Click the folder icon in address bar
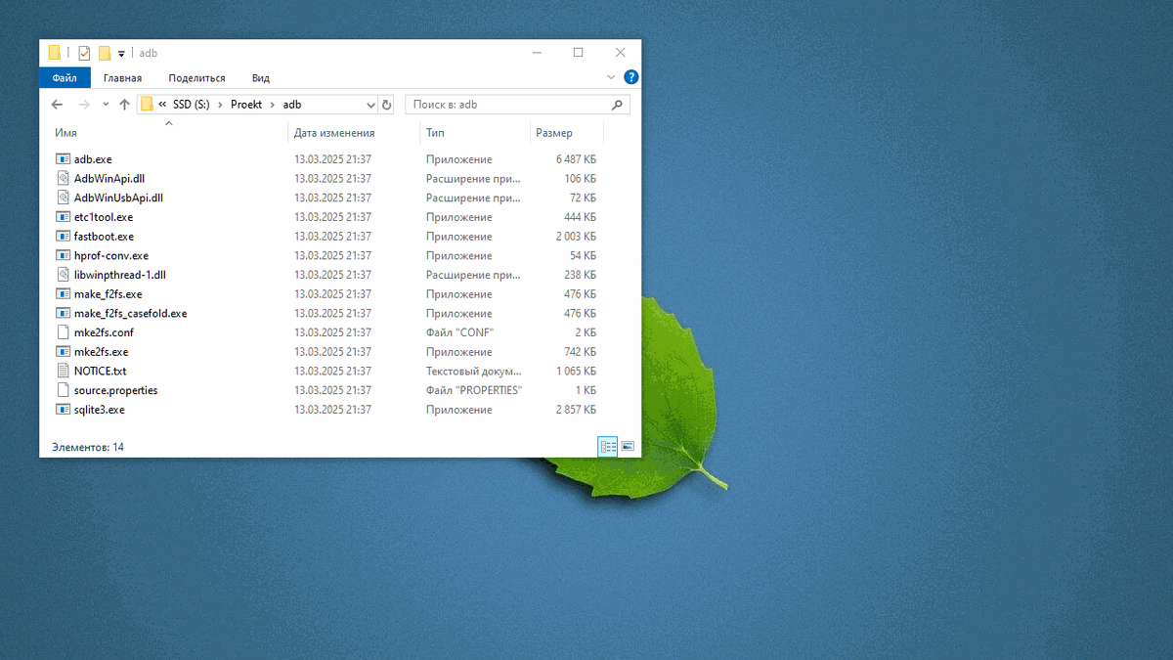The height and width of the screenshot is (660, 1173). (x=147, y=105)
